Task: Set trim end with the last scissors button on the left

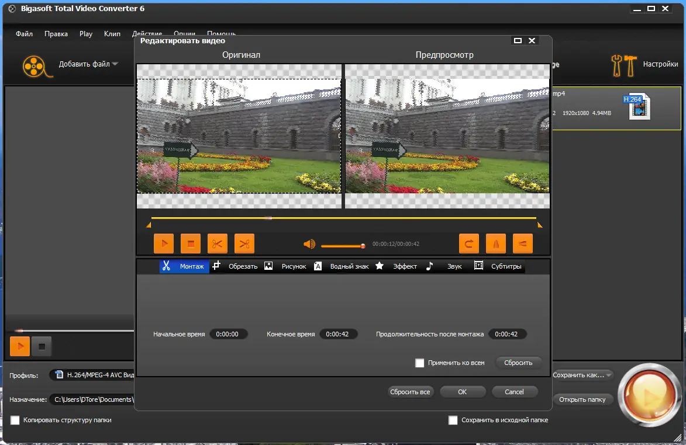Action: point(244,244)
